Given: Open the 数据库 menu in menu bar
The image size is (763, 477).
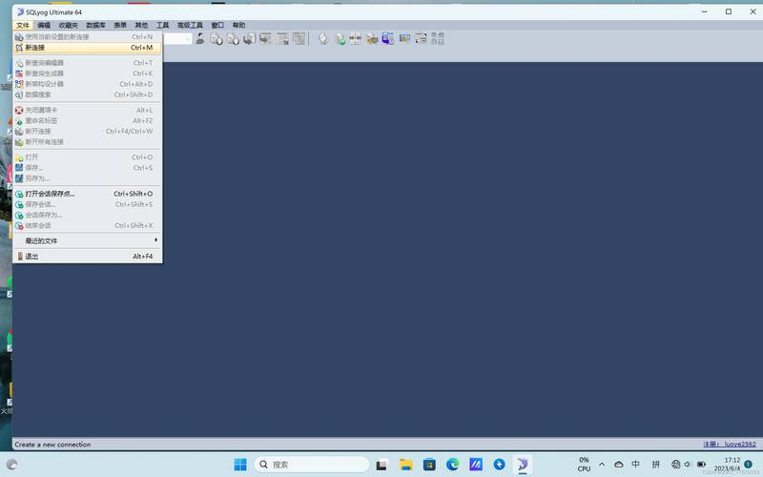Looking at the screenshot, I should coord(95,25).
